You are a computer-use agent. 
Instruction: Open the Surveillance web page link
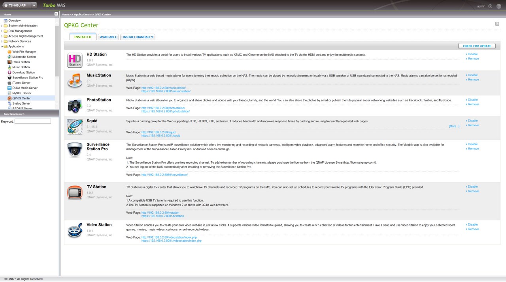164,175
